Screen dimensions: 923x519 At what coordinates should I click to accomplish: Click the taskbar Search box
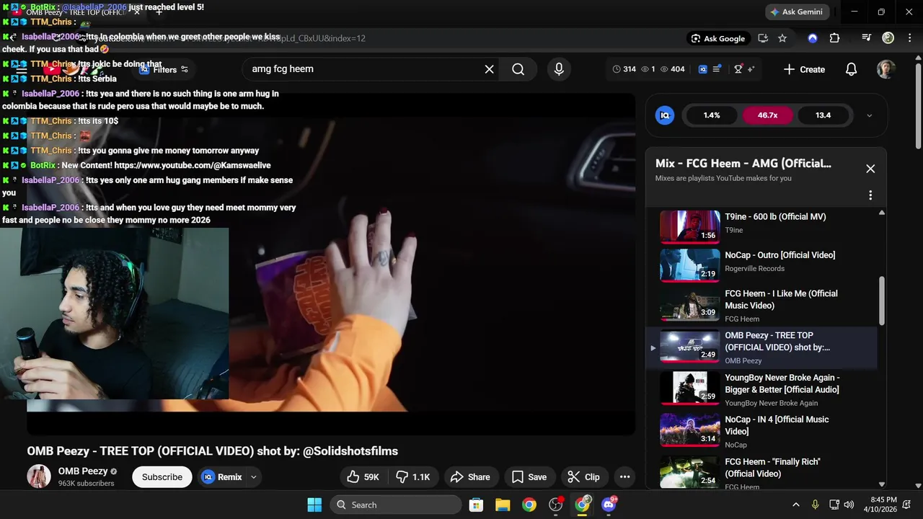point(396,505)
